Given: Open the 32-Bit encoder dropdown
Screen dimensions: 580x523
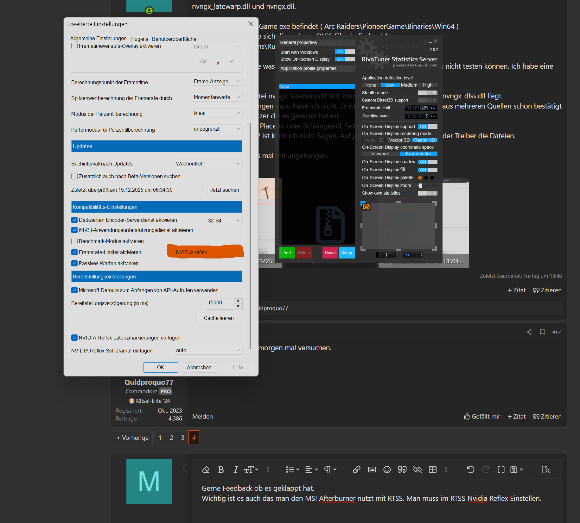Looking at the screenshot, I should [224, 221].
